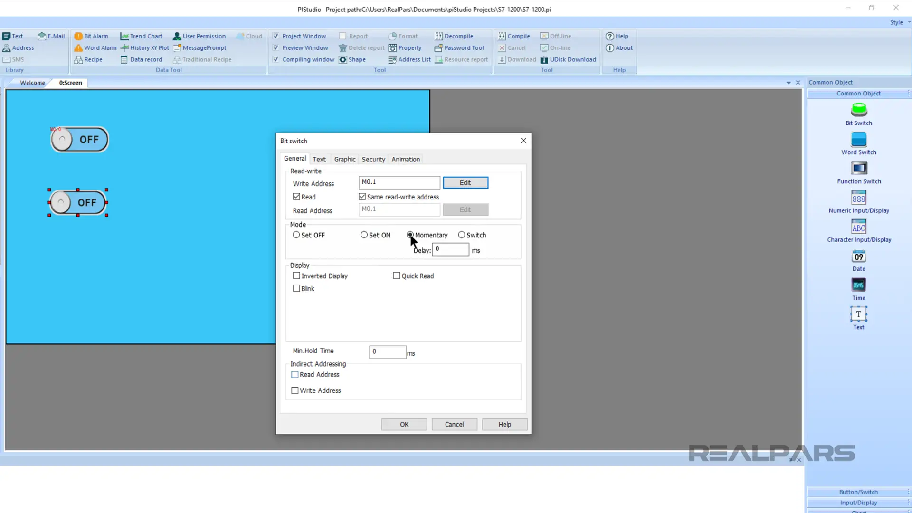The width and height of the screenshot is (912, 513).
Task: Switch to the Animation tab
Action: [406, 159]
